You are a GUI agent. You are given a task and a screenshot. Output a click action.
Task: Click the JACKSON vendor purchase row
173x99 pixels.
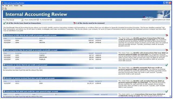[x=60, y=42]
